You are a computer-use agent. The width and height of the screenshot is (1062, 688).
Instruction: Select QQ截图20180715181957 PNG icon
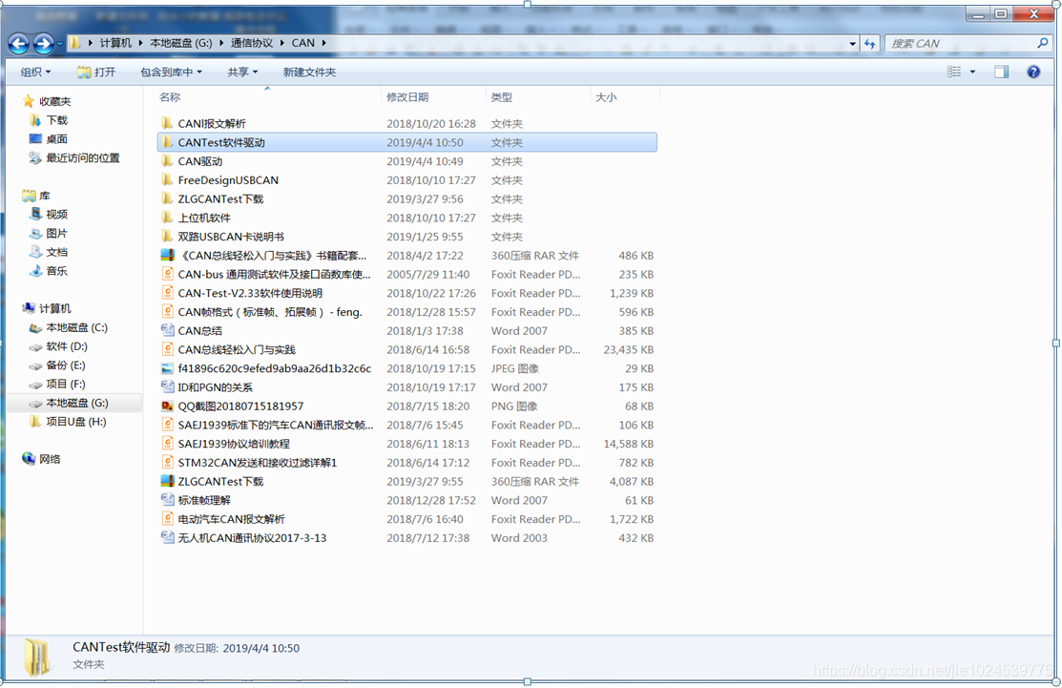[167, 407]
